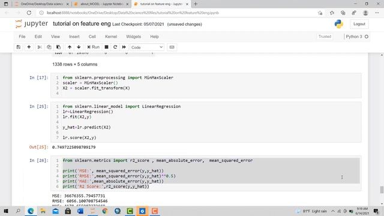Rename notebook title tutorial on feature eng
Image resolution: width=384 pixels, height=216 pixels.
point(82,24)
